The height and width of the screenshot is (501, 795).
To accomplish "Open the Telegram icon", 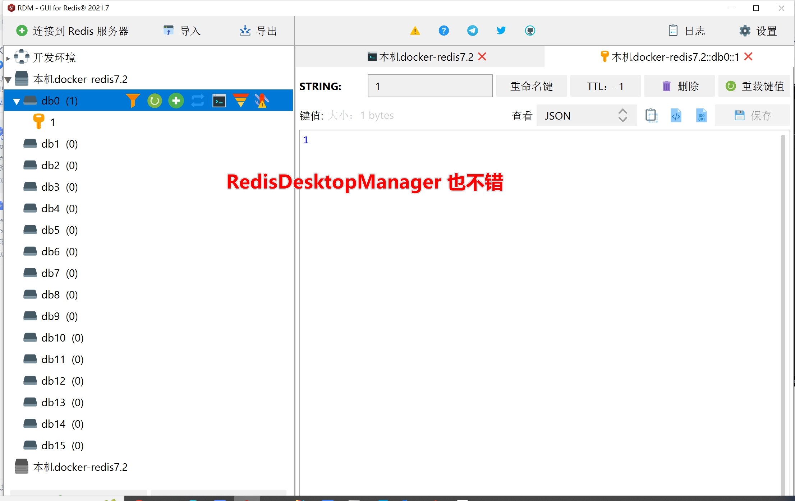I will click(472, 31).
